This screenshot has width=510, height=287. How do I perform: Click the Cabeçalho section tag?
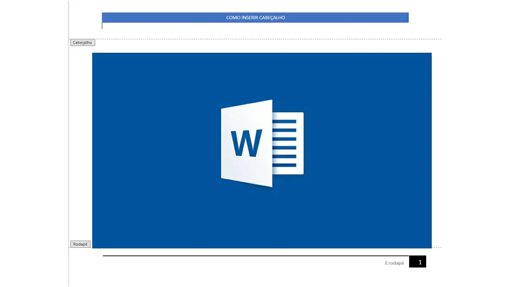coord(83,42)
